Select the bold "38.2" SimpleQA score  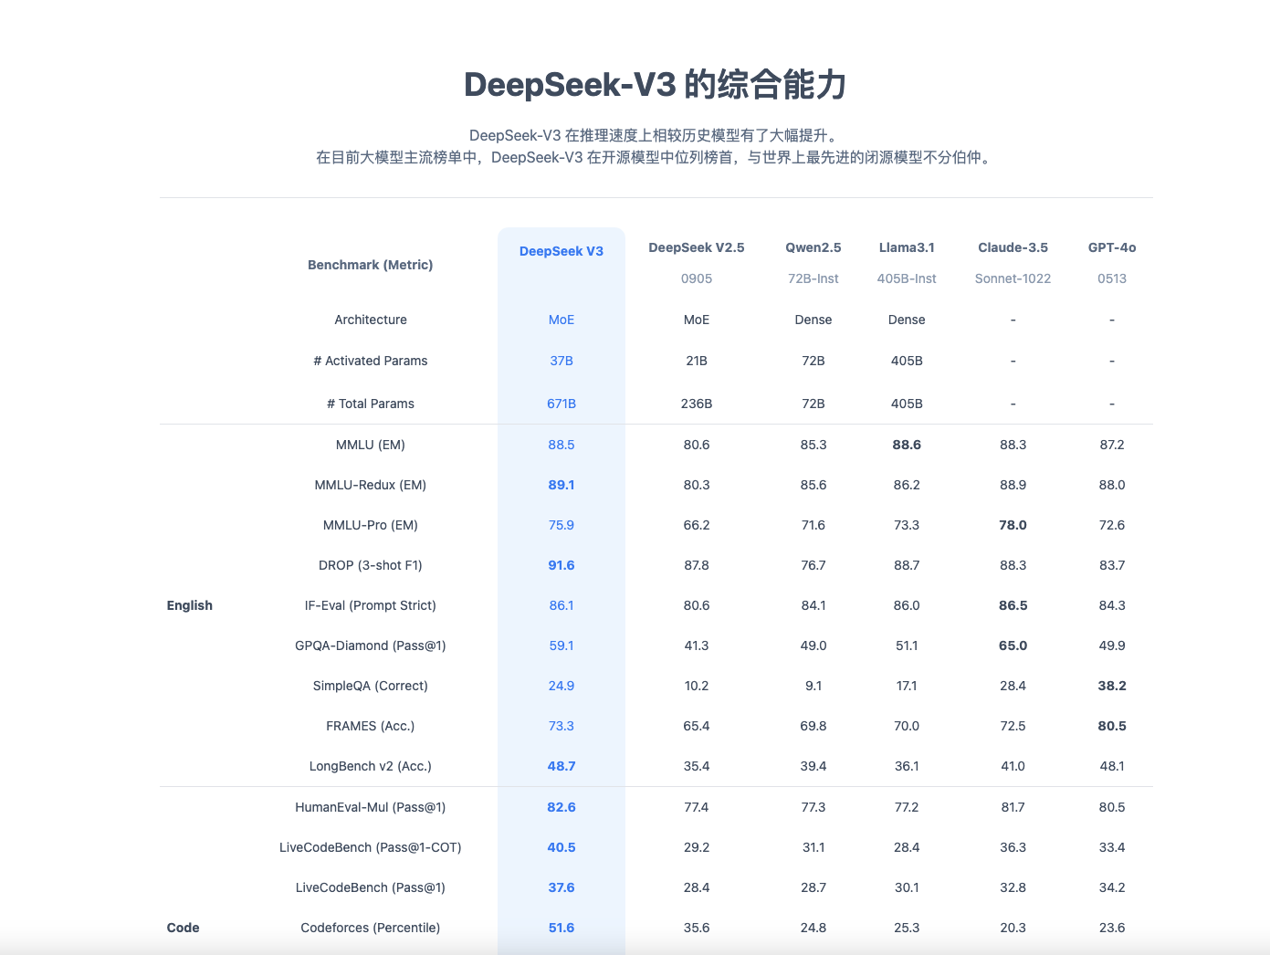(1112, 686)
